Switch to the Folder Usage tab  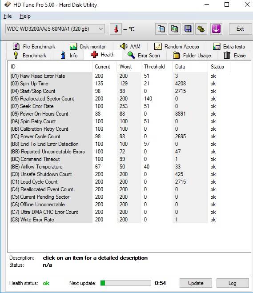pyautogui.click(x=192, y=56)
